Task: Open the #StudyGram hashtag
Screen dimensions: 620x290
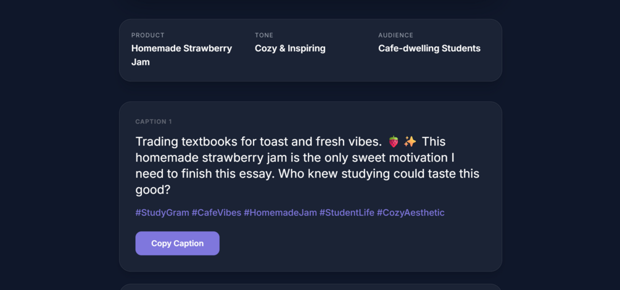Action: click(162, 212)
